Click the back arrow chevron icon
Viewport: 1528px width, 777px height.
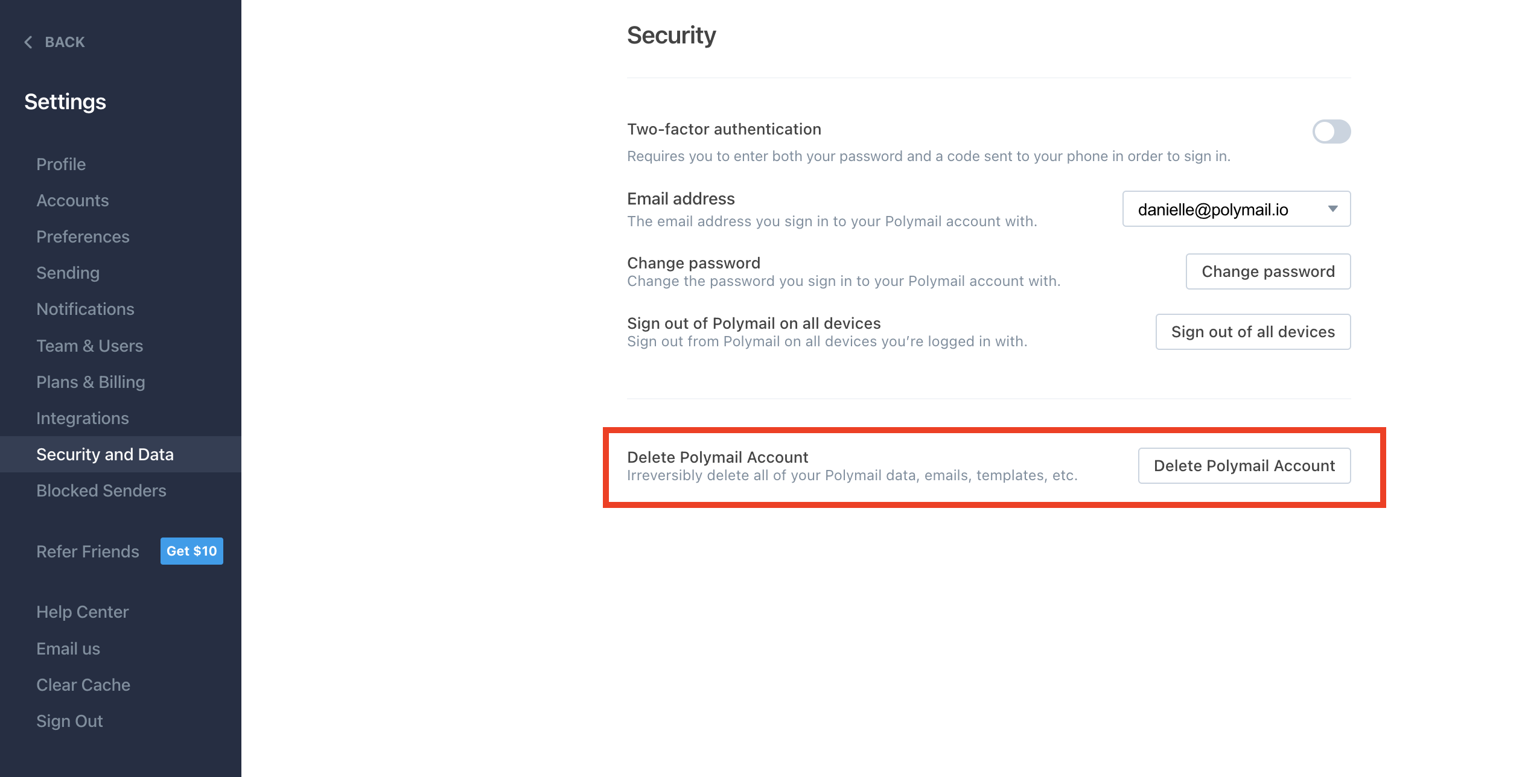coord(28,42)
